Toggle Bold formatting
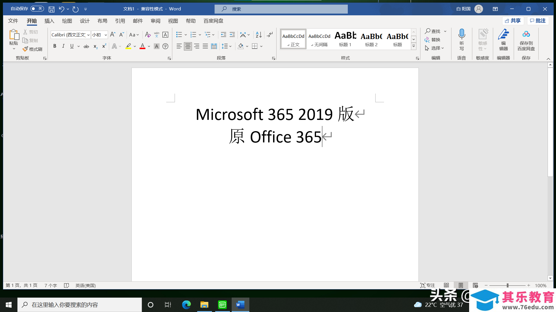The height and width of the screenshot is (312, 556). [x=54, y=46]
